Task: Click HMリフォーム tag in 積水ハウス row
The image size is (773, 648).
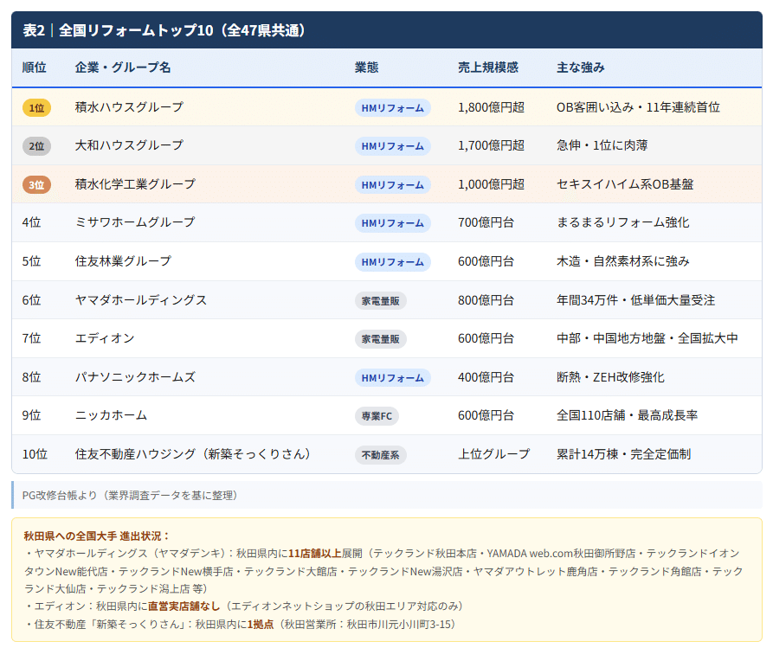Action: pyautogui.click(x=393, y=108)
